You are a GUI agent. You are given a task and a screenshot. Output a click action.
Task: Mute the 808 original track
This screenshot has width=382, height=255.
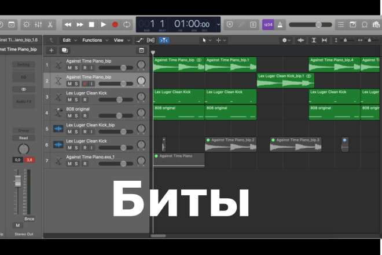pyautogui.click(x=69, y=116)
